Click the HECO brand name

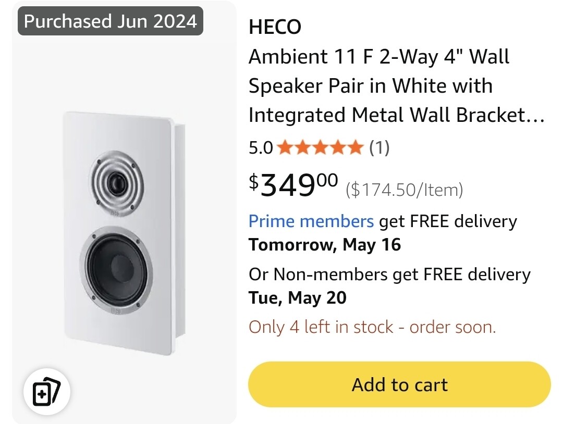click(x=275, y=28)
